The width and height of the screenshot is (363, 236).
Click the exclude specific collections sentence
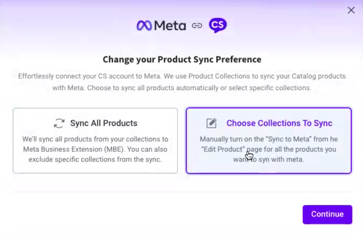tap(95, 159)
